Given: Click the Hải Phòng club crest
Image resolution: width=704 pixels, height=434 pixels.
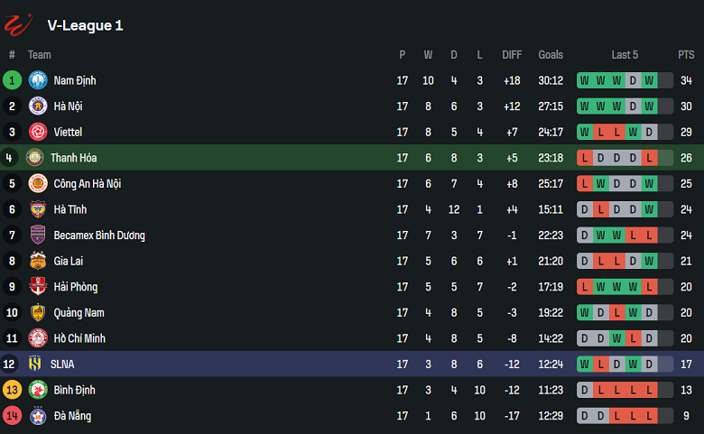Looking at the screenshot, I should pyautogui.click(x=37, y=287).
